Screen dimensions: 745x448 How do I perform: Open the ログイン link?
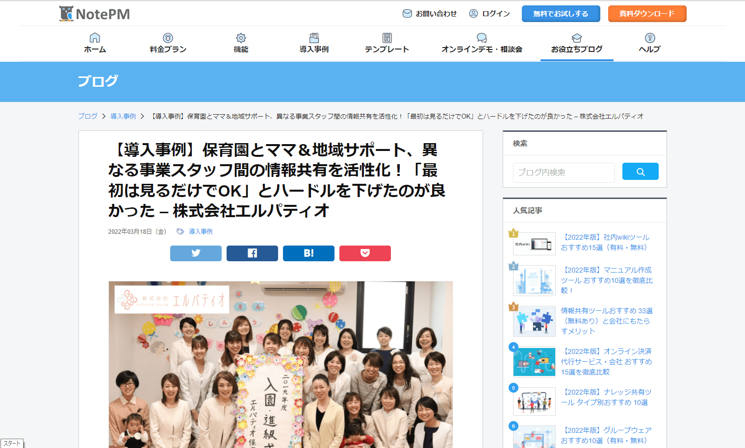tap(489, 14)
